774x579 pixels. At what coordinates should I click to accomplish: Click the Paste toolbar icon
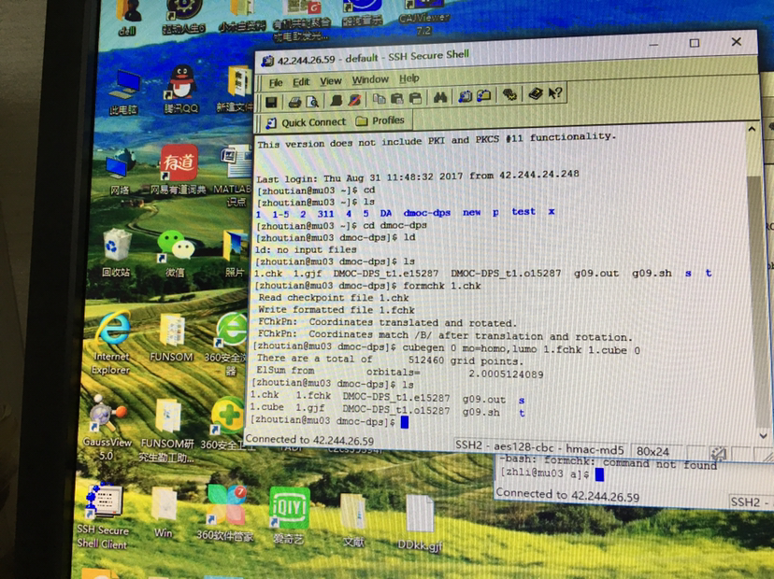(x=397, y=98)
